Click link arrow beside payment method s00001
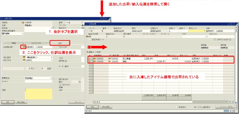 [24, 60]
